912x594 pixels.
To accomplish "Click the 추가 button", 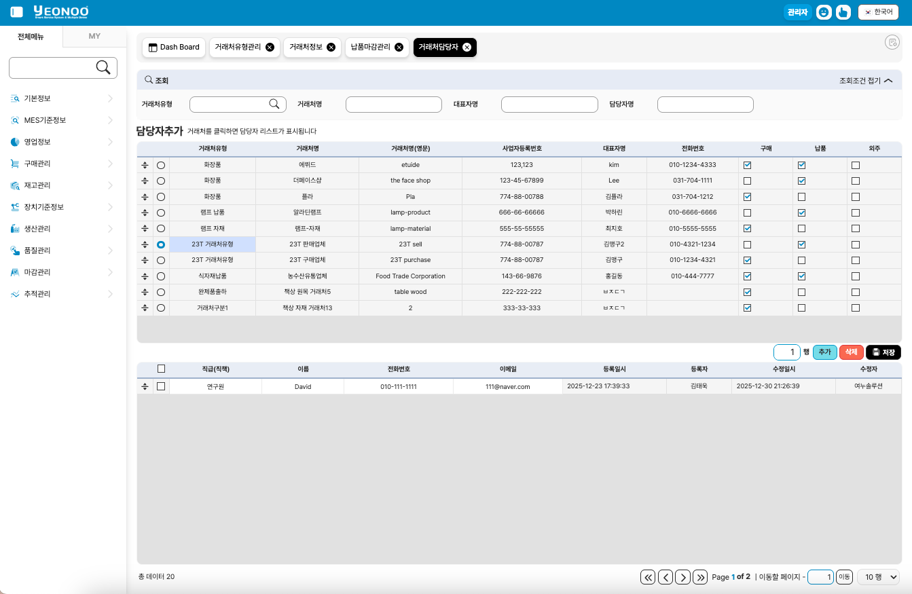I will (824, 352).
